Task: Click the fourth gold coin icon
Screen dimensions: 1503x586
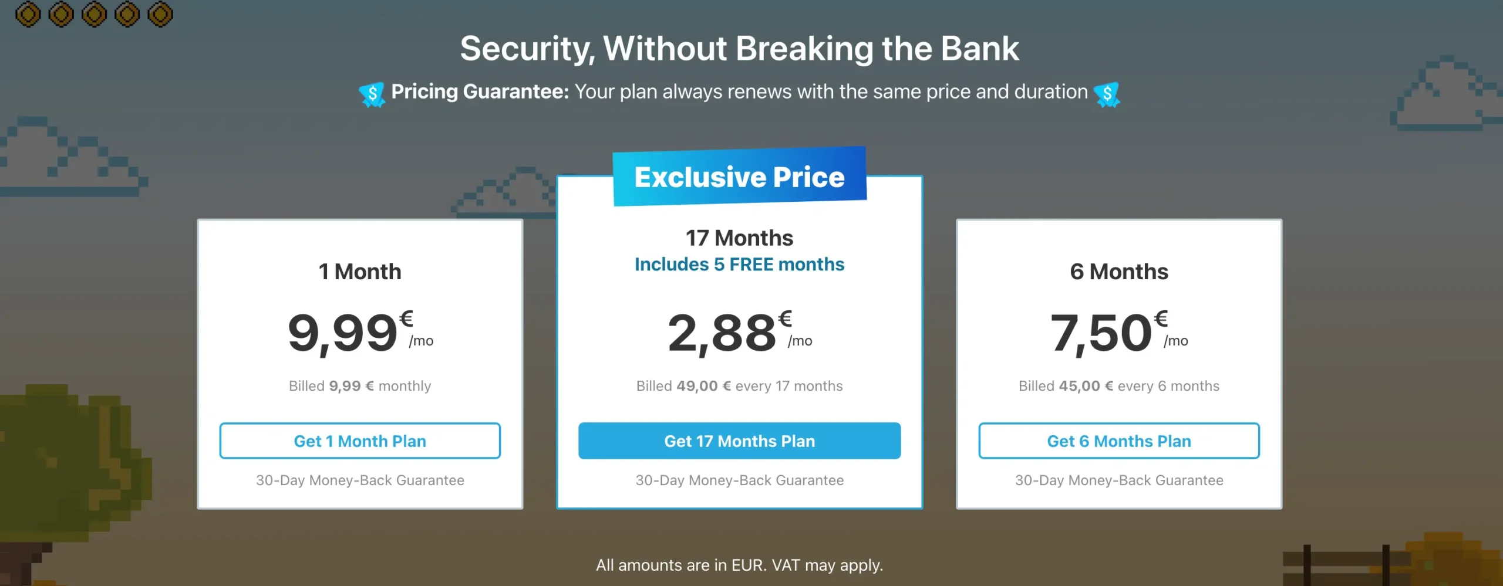Action: click(x=127, y=14)
